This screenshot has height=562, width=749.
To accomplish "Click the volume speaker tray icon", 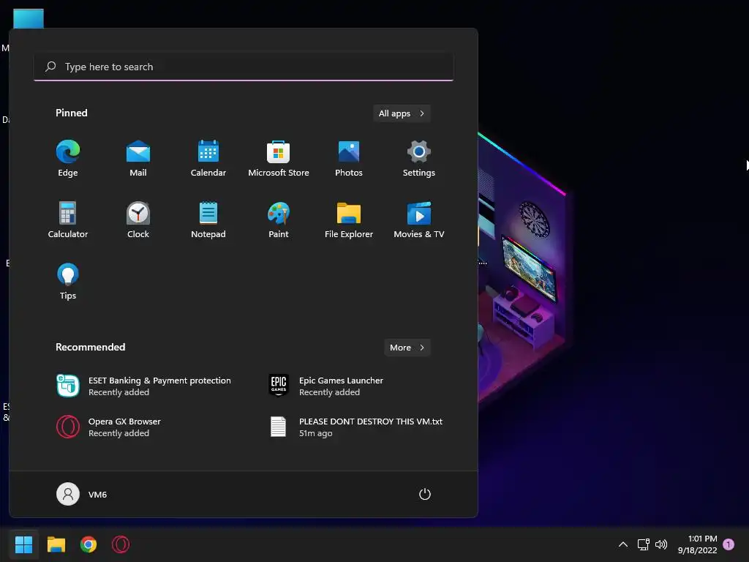I will point(661,544).
